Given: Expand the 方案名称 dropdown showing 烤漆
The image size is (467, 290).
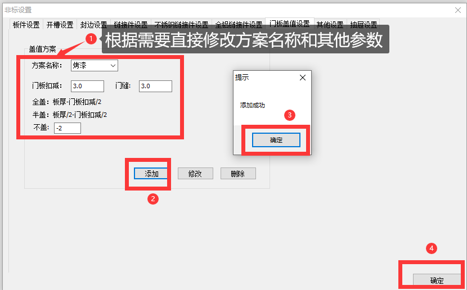Looking at the screenshot, I should point(95,65).
